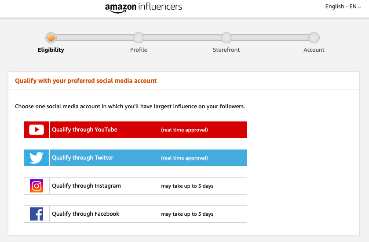Click the Eligibility step circle

coord(51,38)
